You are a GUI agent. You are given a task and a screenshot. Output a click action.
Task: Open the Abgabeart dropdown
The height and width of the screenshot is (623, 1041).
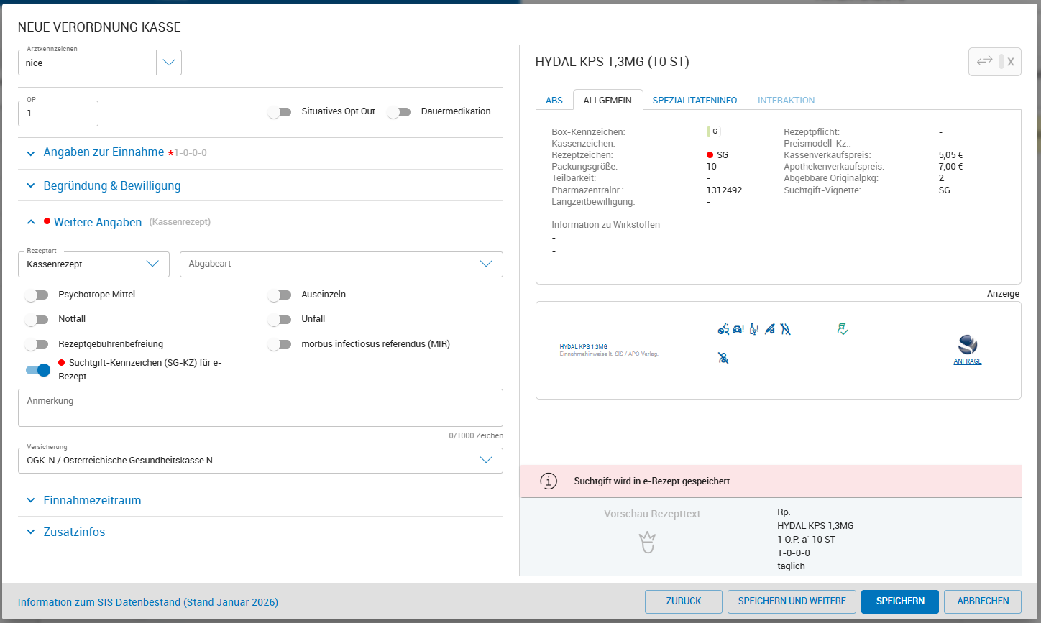tap(341, 264)
